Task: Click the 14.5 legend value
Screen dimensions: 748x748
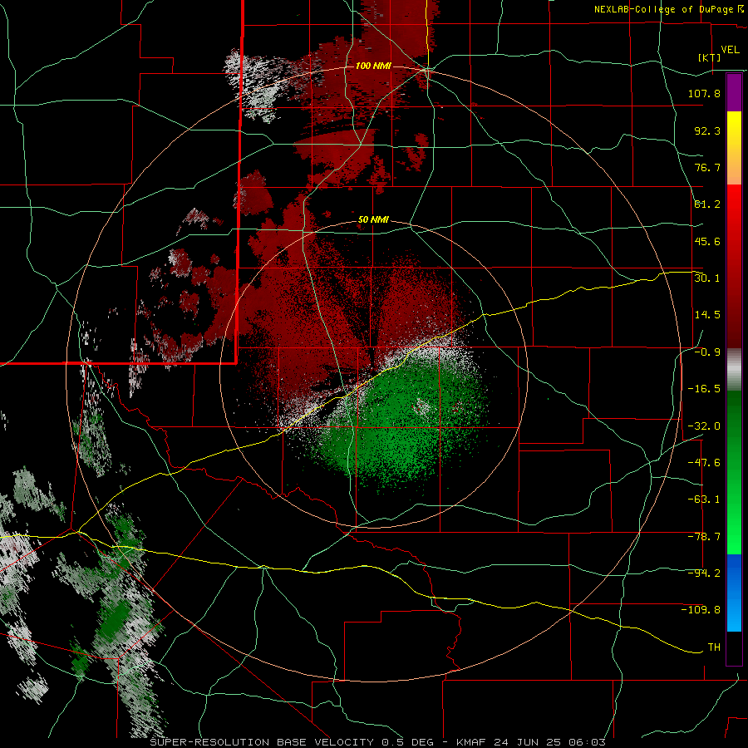Action: [x=707, y=315]
